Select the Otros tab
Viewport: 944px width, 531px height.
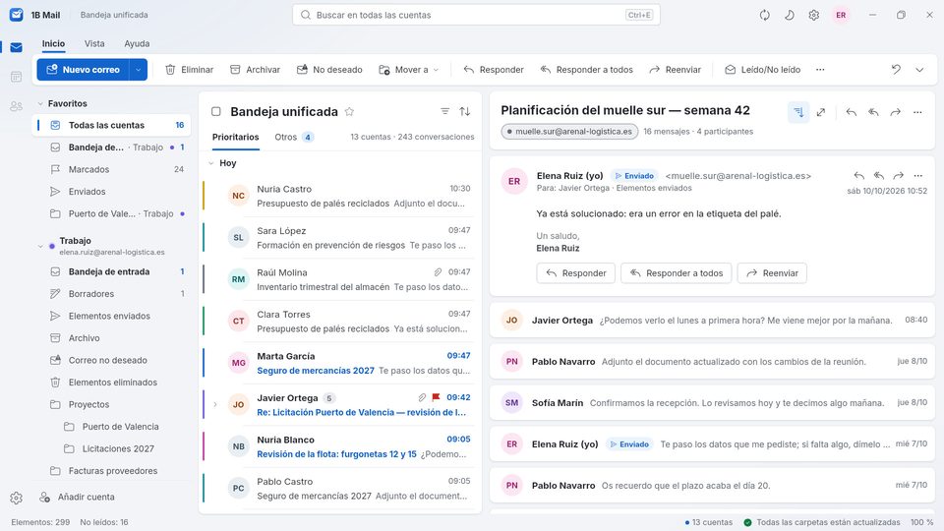(293, 138)
